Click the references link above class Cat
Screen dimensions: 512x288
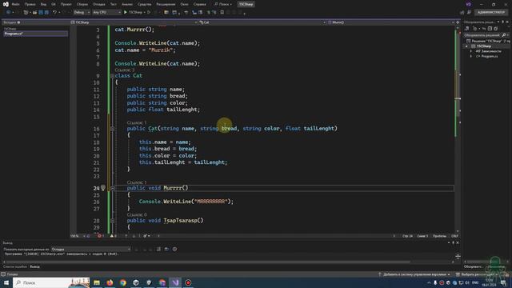125,70
